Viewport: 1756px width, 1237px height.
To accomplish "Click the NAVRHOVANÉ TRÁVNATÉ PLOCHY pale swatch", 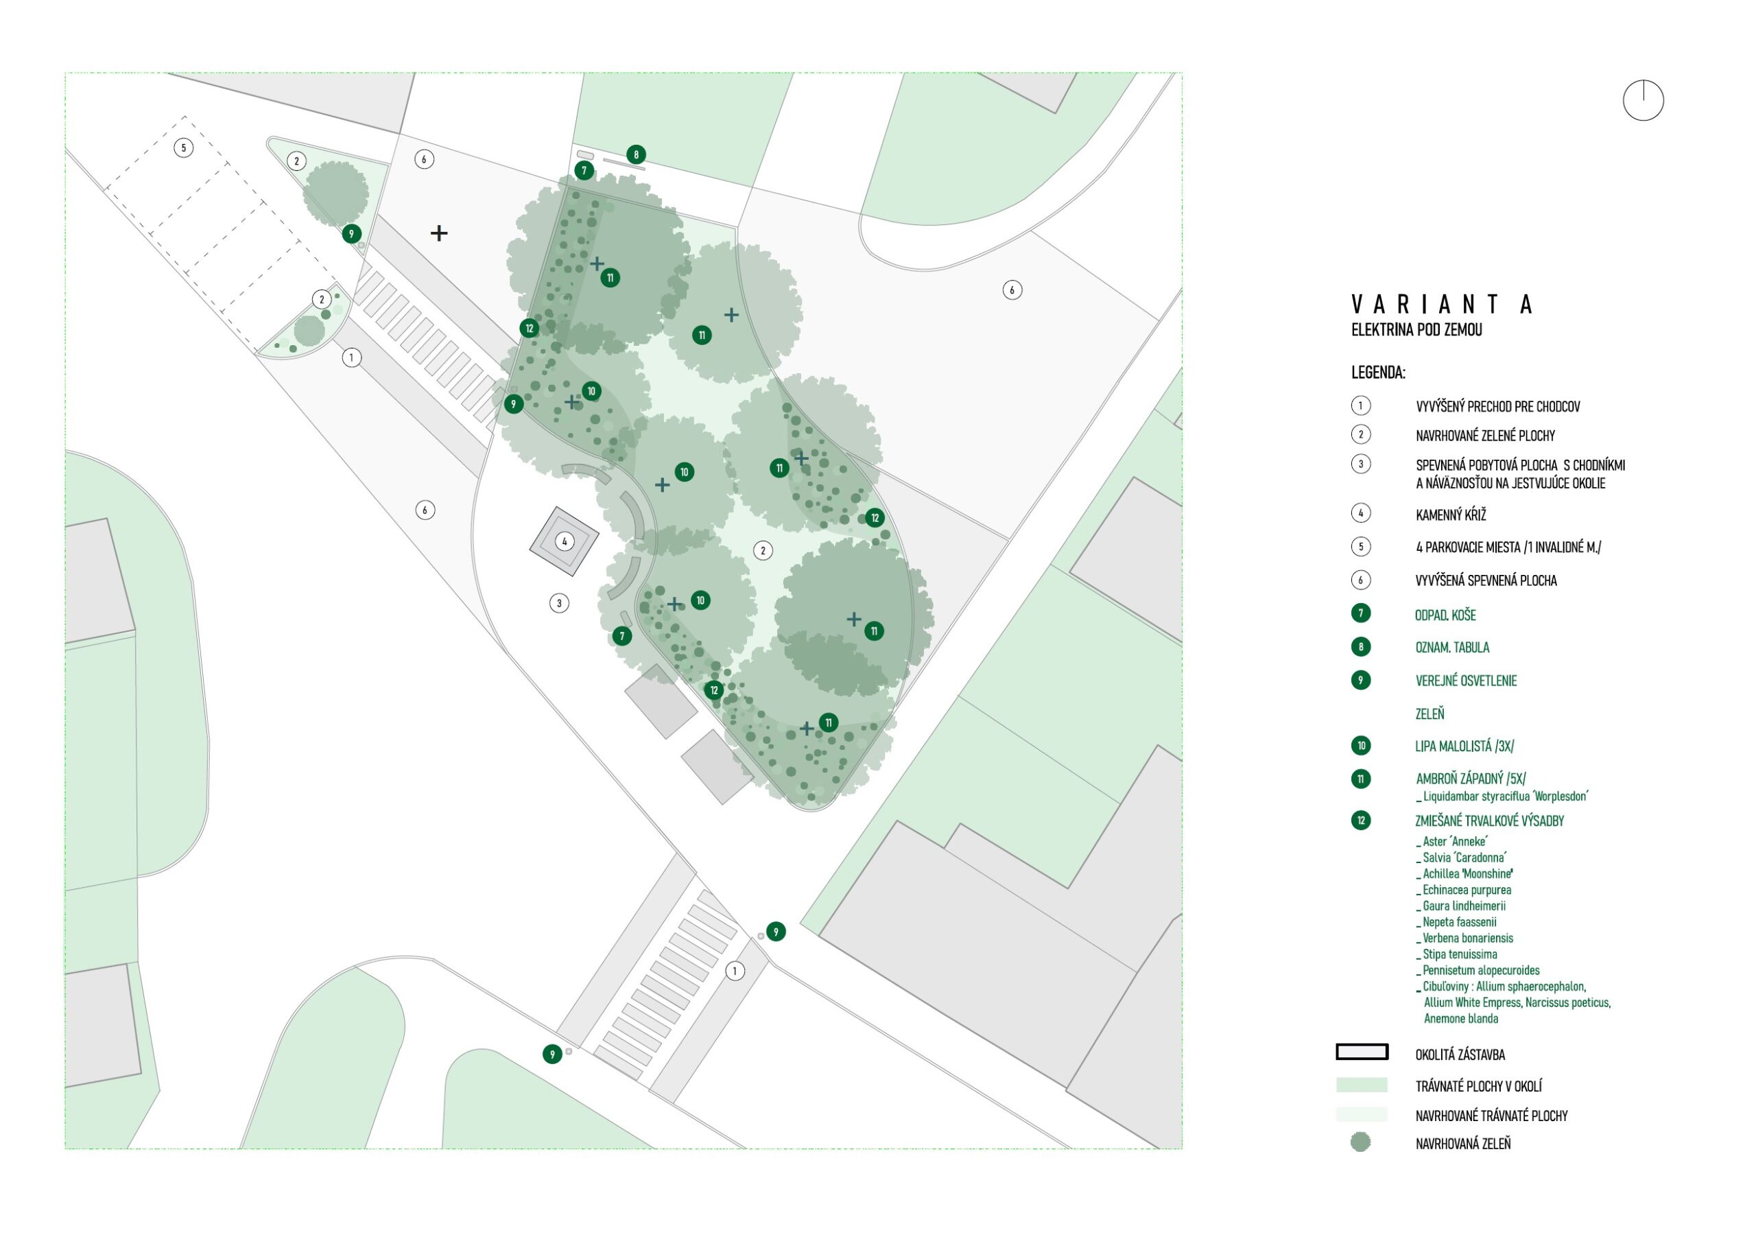I will pyautogui.click(x=1362, y=1114).
